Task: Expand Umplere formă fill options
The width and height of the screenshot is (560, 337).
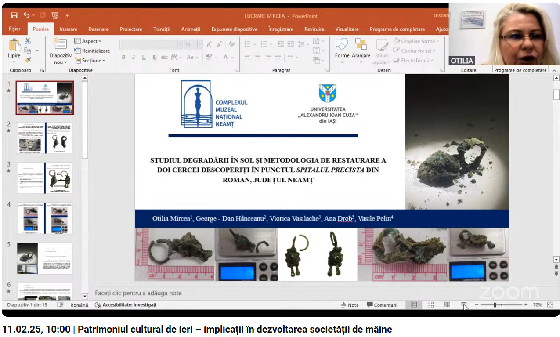Action: [415, 41]
